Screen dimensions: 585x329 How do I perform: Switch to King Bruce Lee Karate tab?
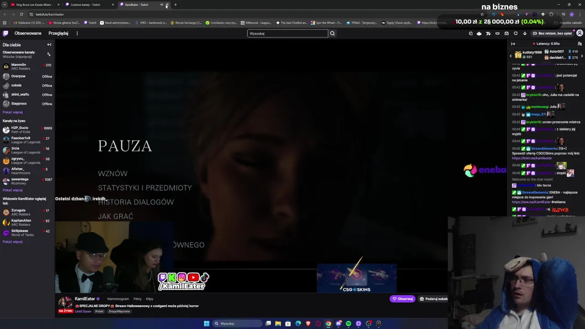[x=34, y=5]
